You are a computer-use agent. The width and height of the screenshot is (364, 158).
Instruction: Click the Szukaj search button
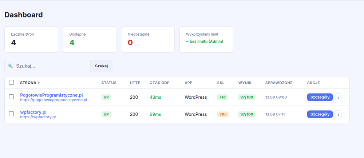coord(101,66)
